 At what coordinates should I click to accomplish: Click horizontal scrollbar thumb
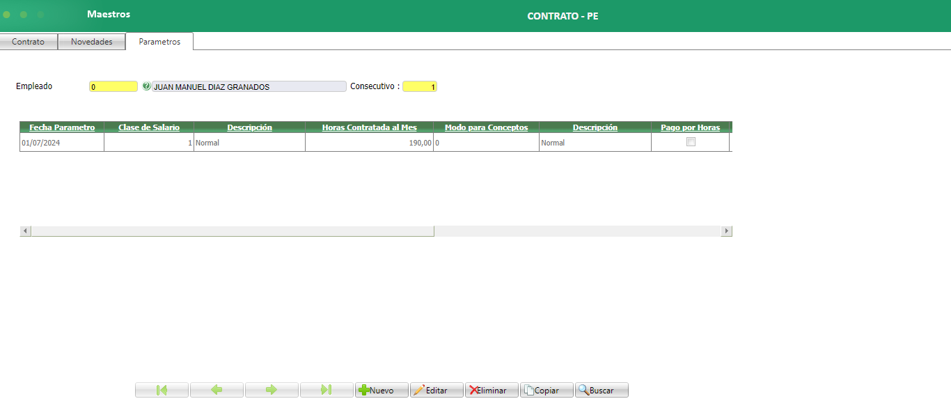[x=233, y=231]
